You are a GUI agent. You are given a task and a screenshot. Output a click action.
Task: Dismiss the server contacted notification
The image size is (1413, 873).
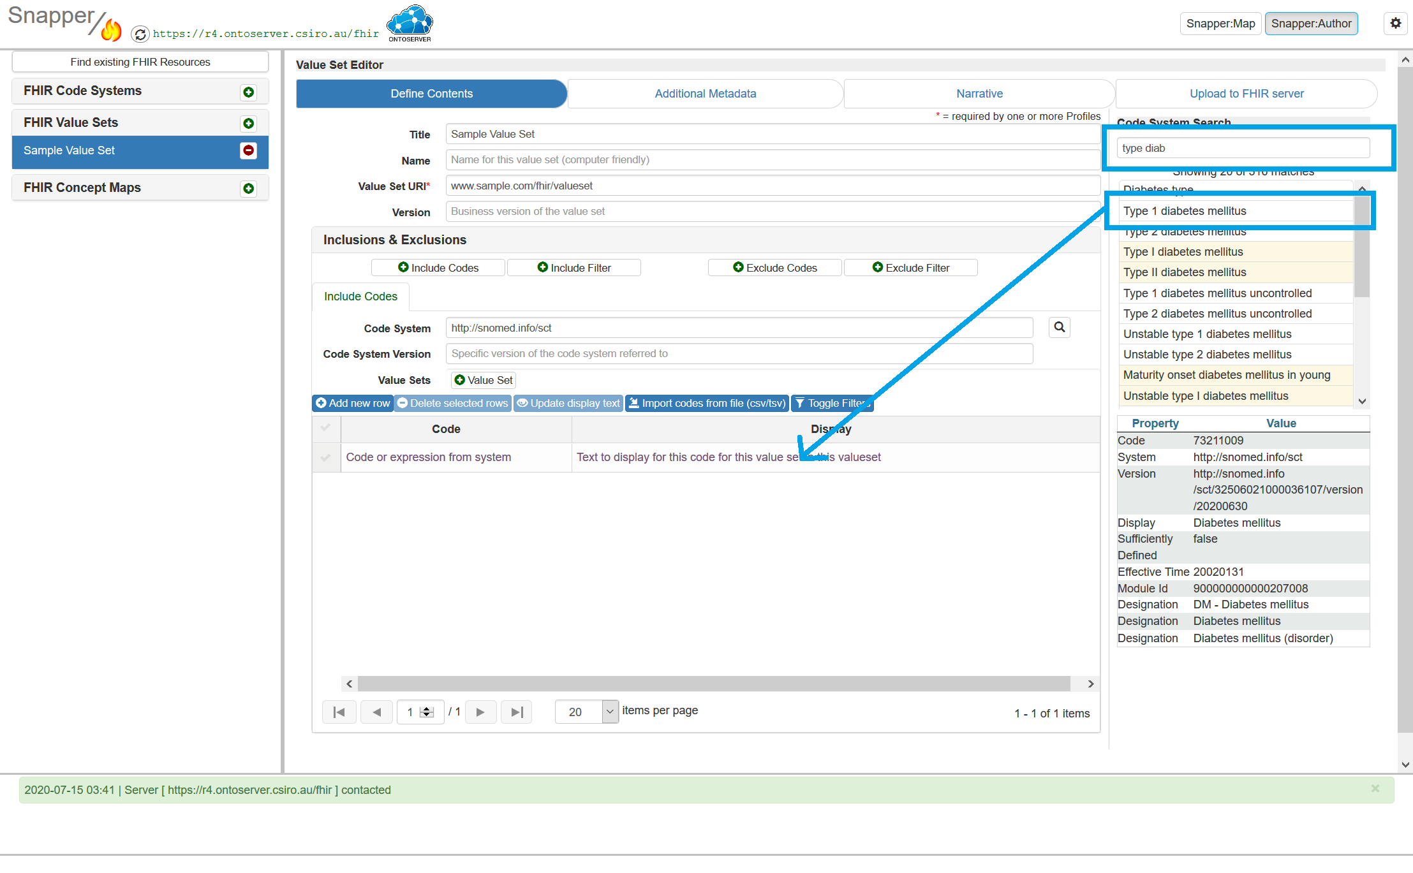[1375, 789]
